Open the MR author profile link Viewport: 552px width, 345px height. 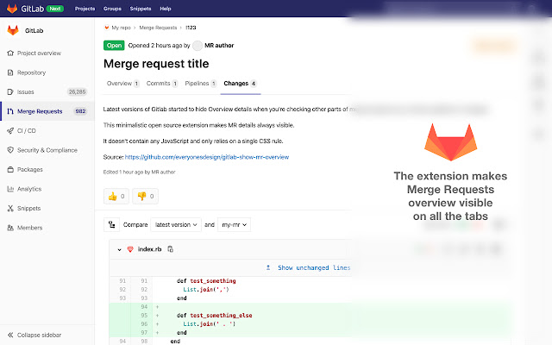(219, 46)
